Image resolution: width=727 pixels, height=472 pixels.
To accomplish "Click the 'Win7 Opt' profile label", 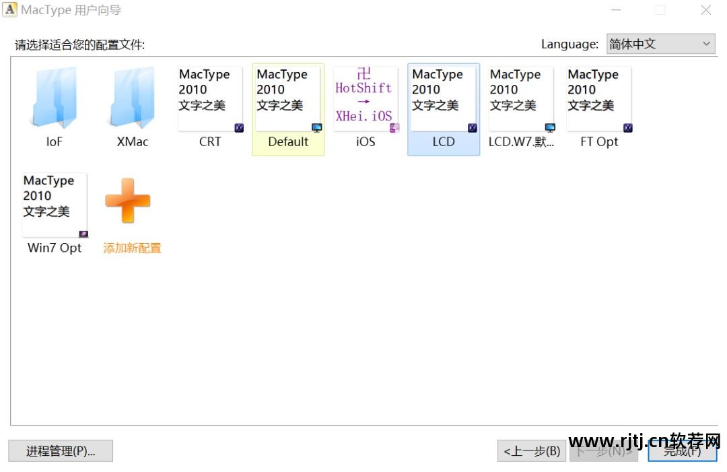I will click(x=55, y=248).
